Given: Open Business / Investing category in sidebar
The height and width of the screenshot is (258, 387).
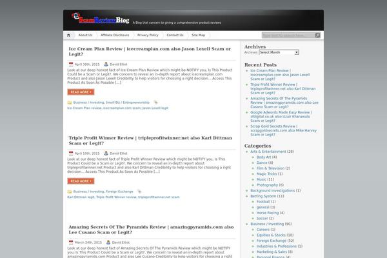Looking at the screenshot, I should [267, 224].
